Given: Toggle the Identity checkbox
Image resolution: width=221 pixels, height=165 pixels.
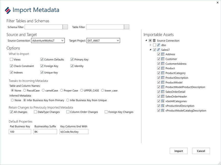Looking at the screenshot, I should point(72,66).
